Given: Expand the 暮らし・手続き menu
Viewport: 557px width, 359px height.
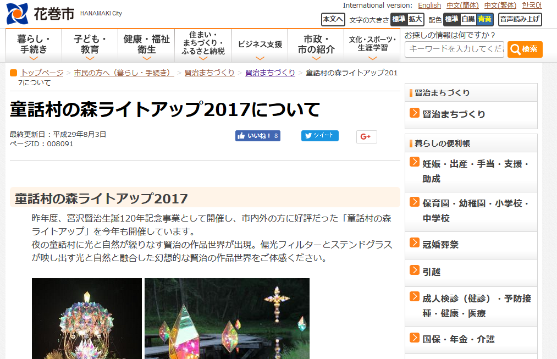Looking at the screenshot, I should pyautogui.click(x=34, y=46).
